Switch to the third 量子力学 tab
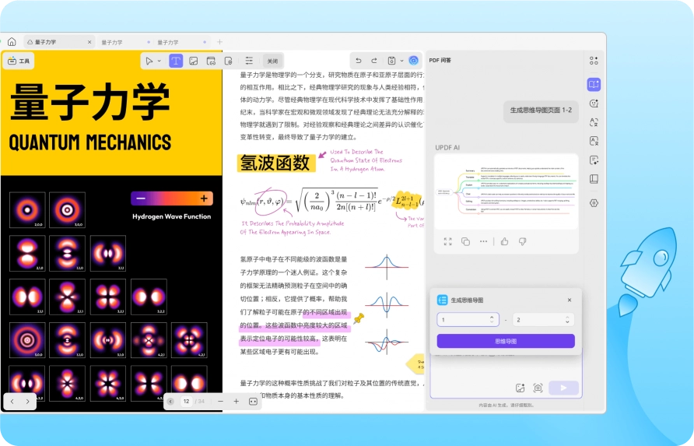Image resolution: width=694 pixels, height=446 pixels. point(168,43)
